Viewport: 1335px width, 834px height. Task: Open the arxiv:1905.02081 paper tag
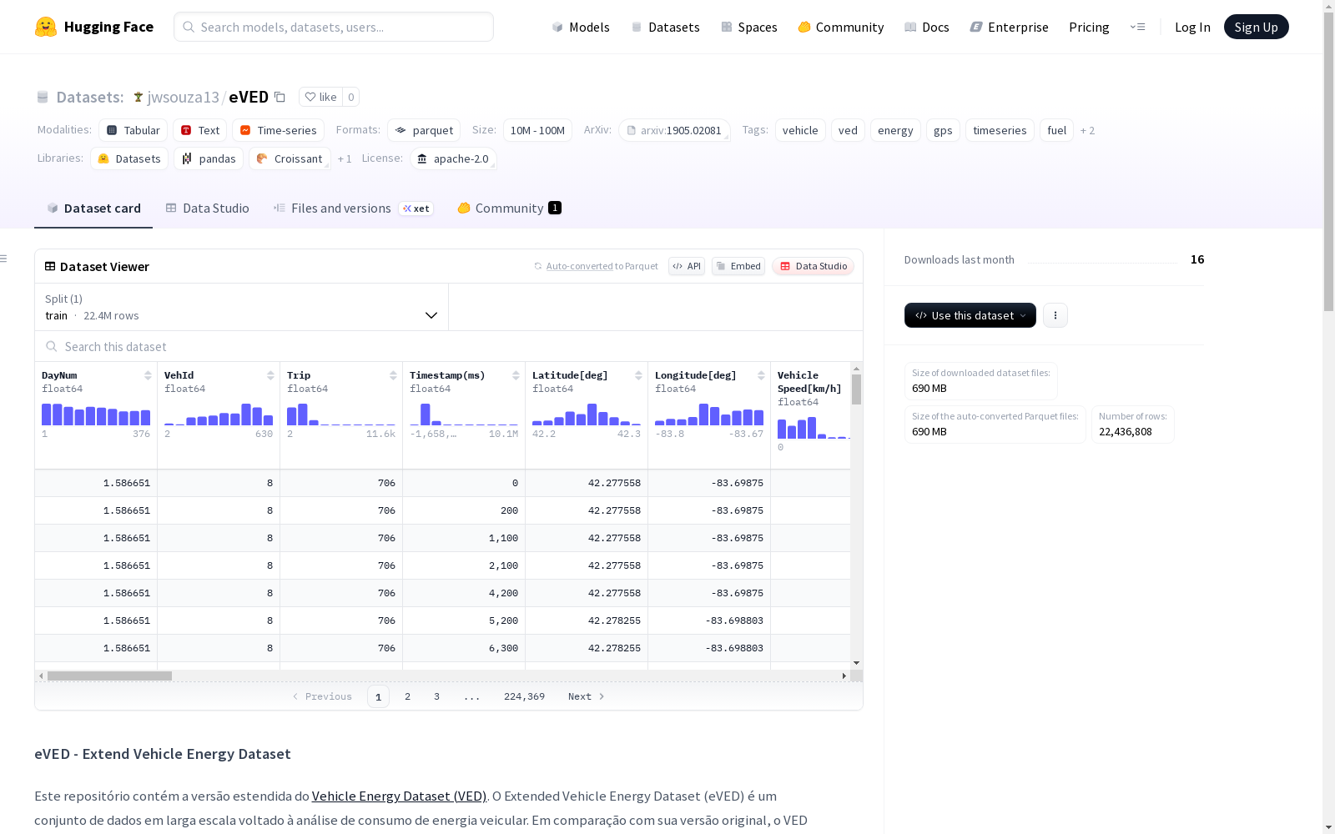click(x=674, y=130)
